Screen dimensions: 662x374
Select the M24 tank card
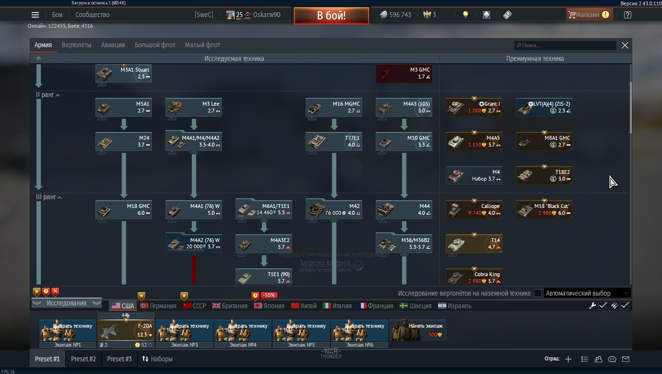124,142
